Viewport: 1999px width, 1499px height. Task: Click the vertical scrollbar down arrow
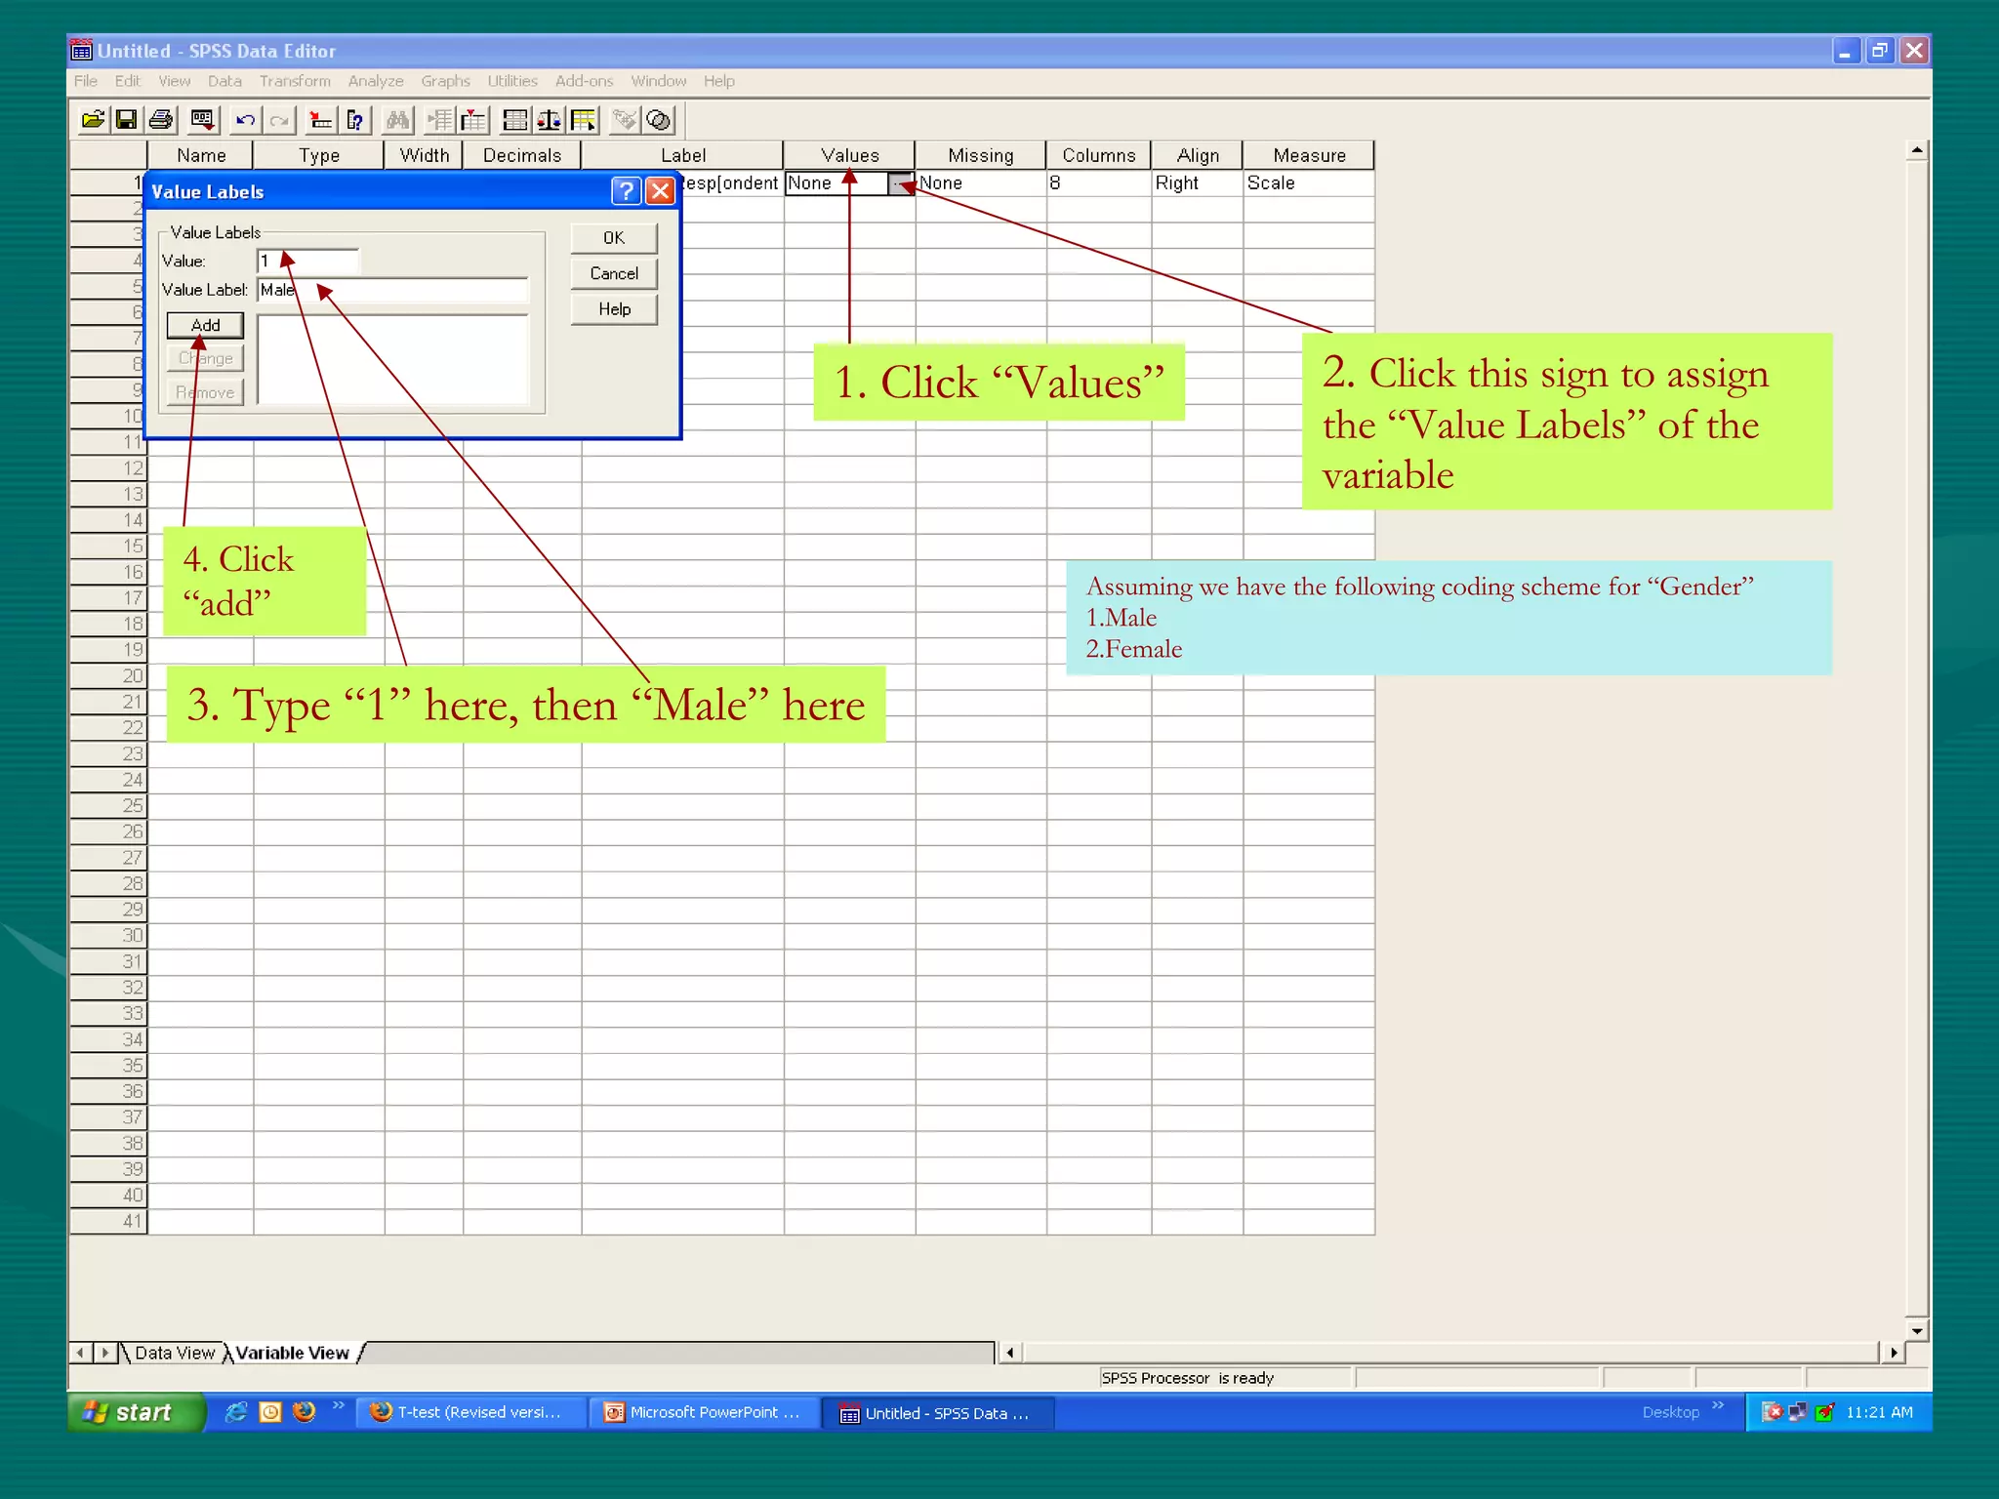tap(1917, 1330)
